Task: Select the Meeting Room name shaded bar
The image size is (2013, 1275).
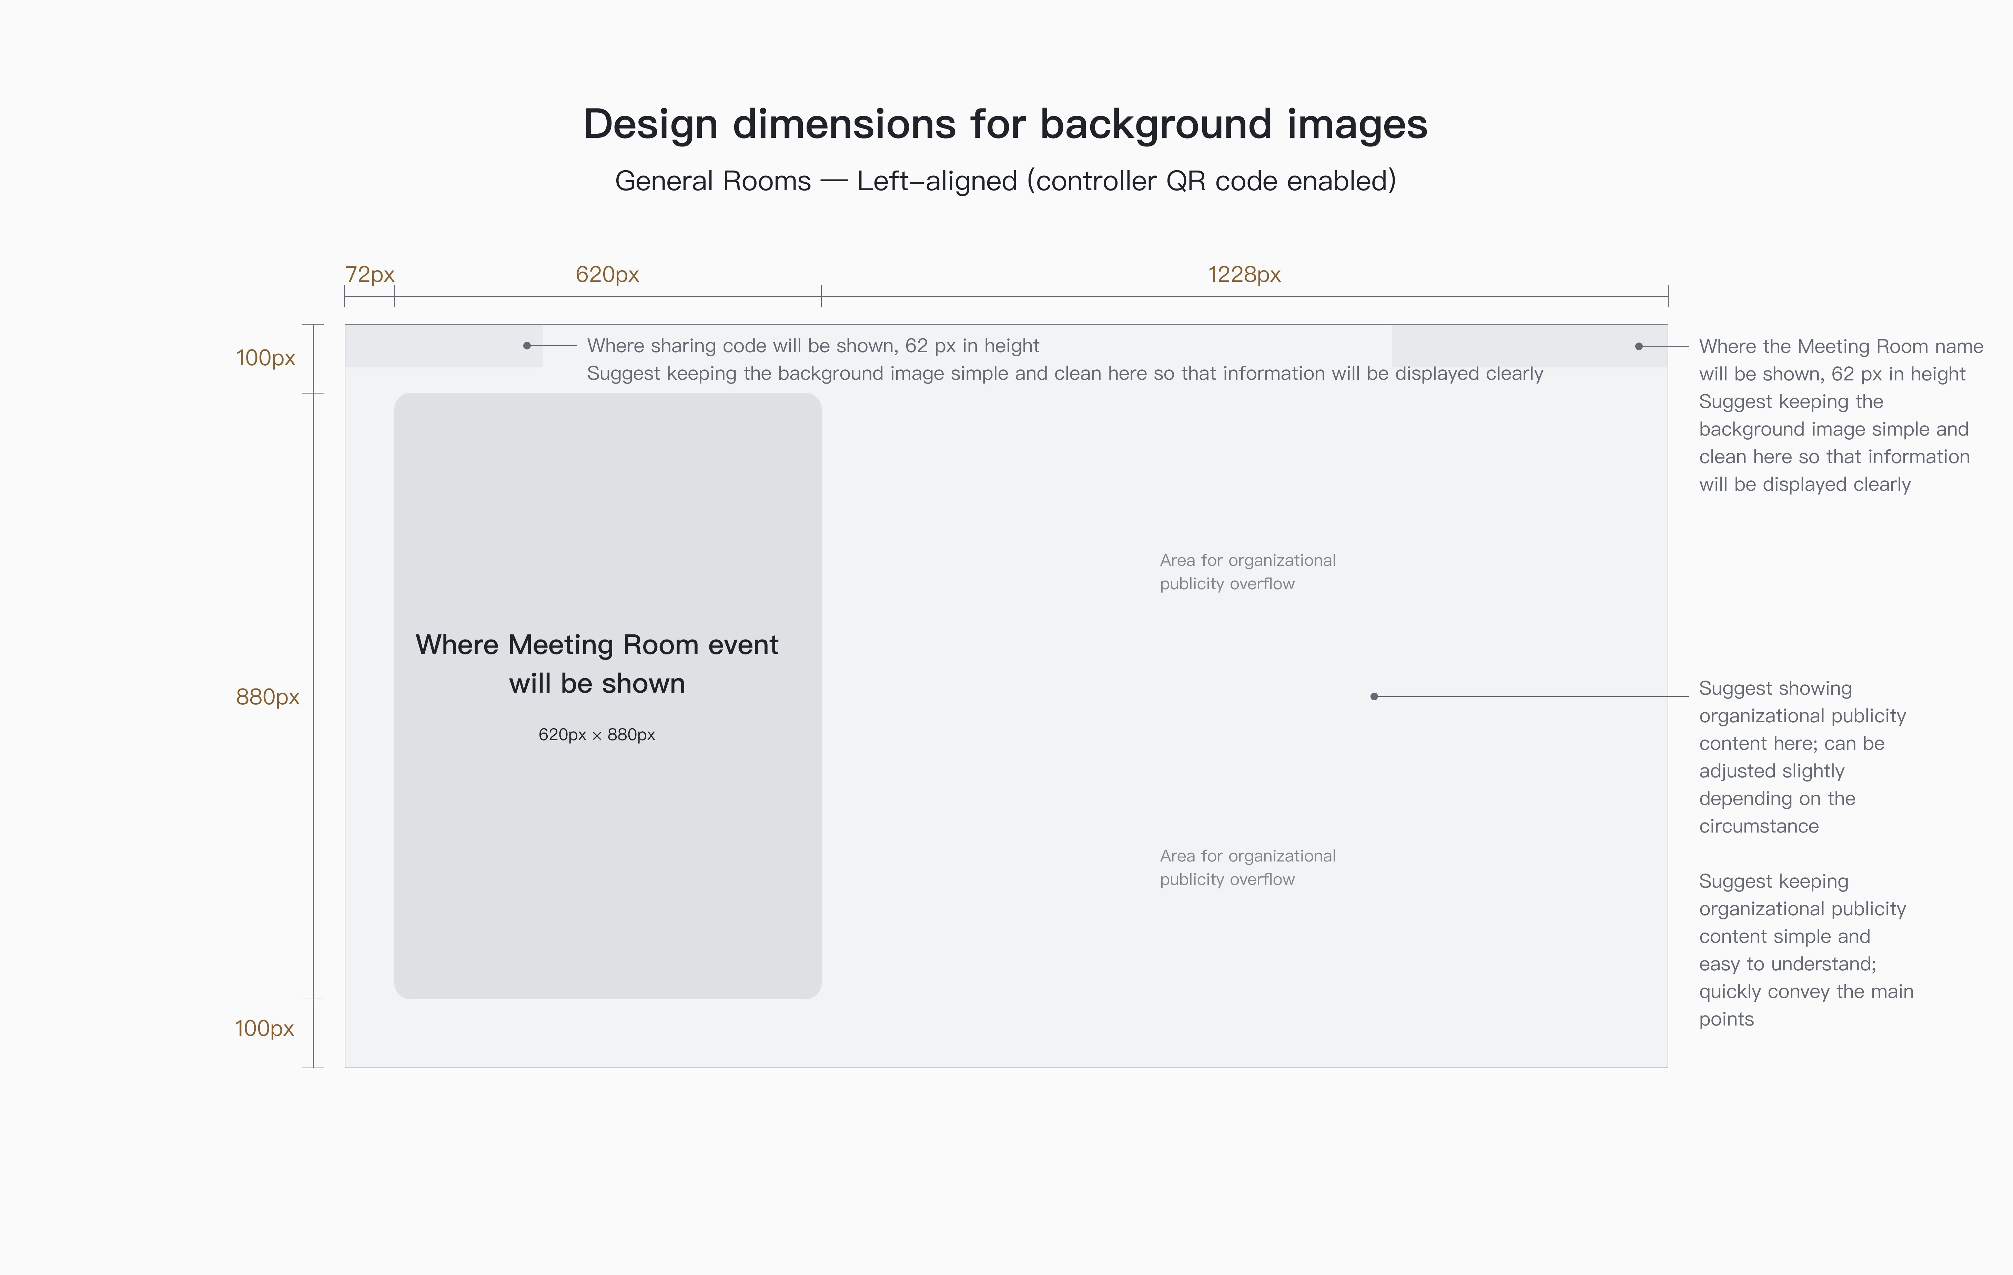Action: pos(1530,346)
